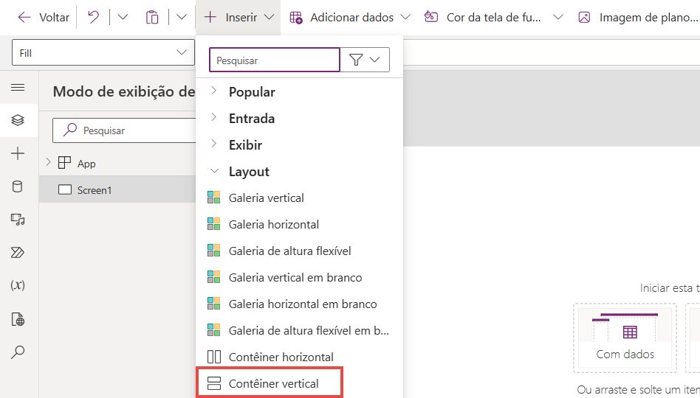Click the App grid icon

64,163
